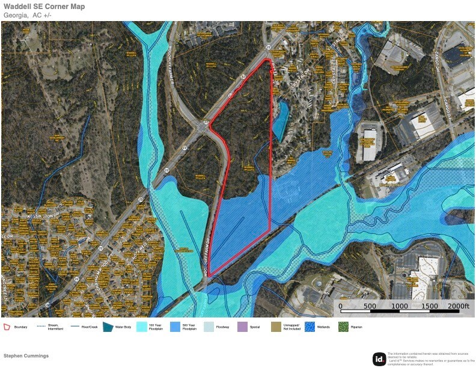Select the Georgia, AC +/- subtitle
The image size is (476, 368).
(28, 15)
